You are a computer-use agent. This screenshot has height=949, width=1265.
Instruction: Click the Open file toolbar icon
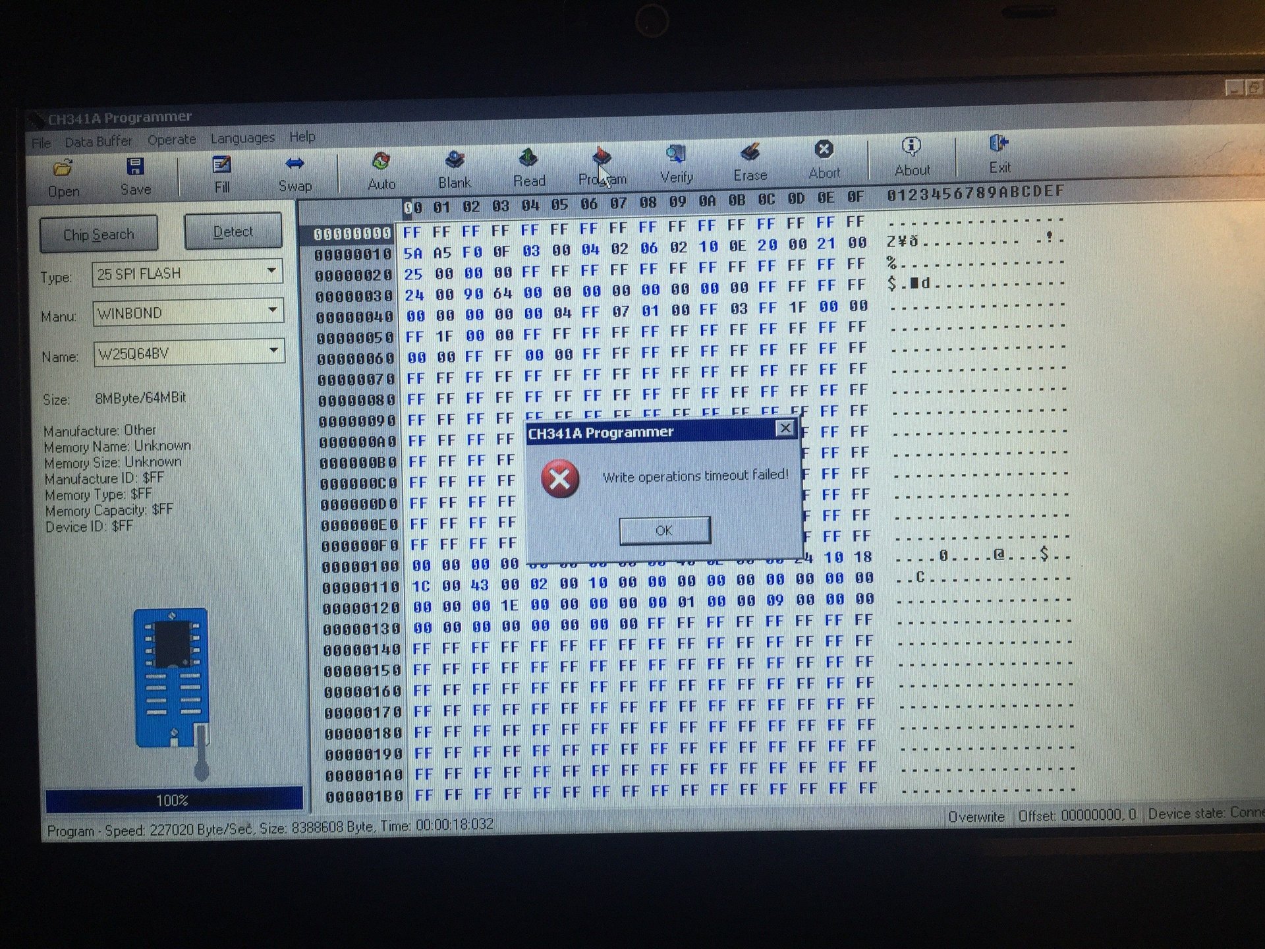click(63, 178)
